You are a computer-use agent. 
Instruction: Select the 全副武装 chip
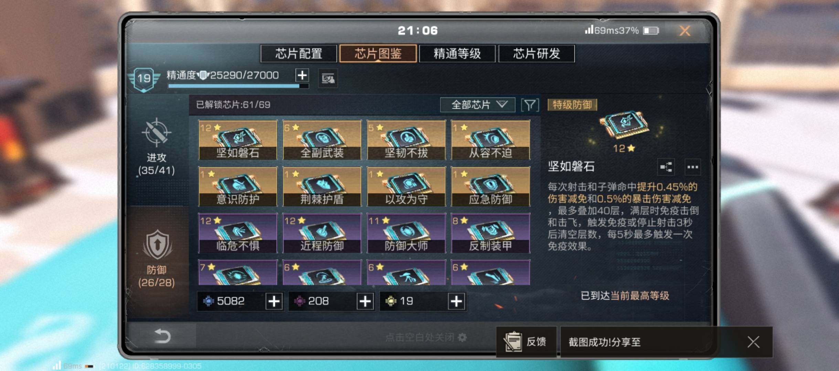tap(322, 140)
